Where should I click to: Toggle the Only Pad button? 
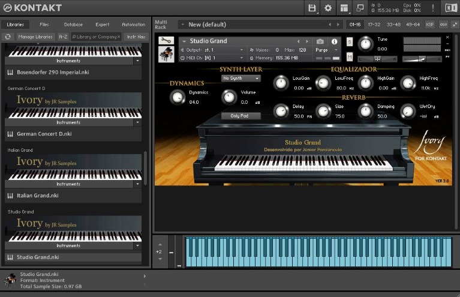[x=240, y=116]
